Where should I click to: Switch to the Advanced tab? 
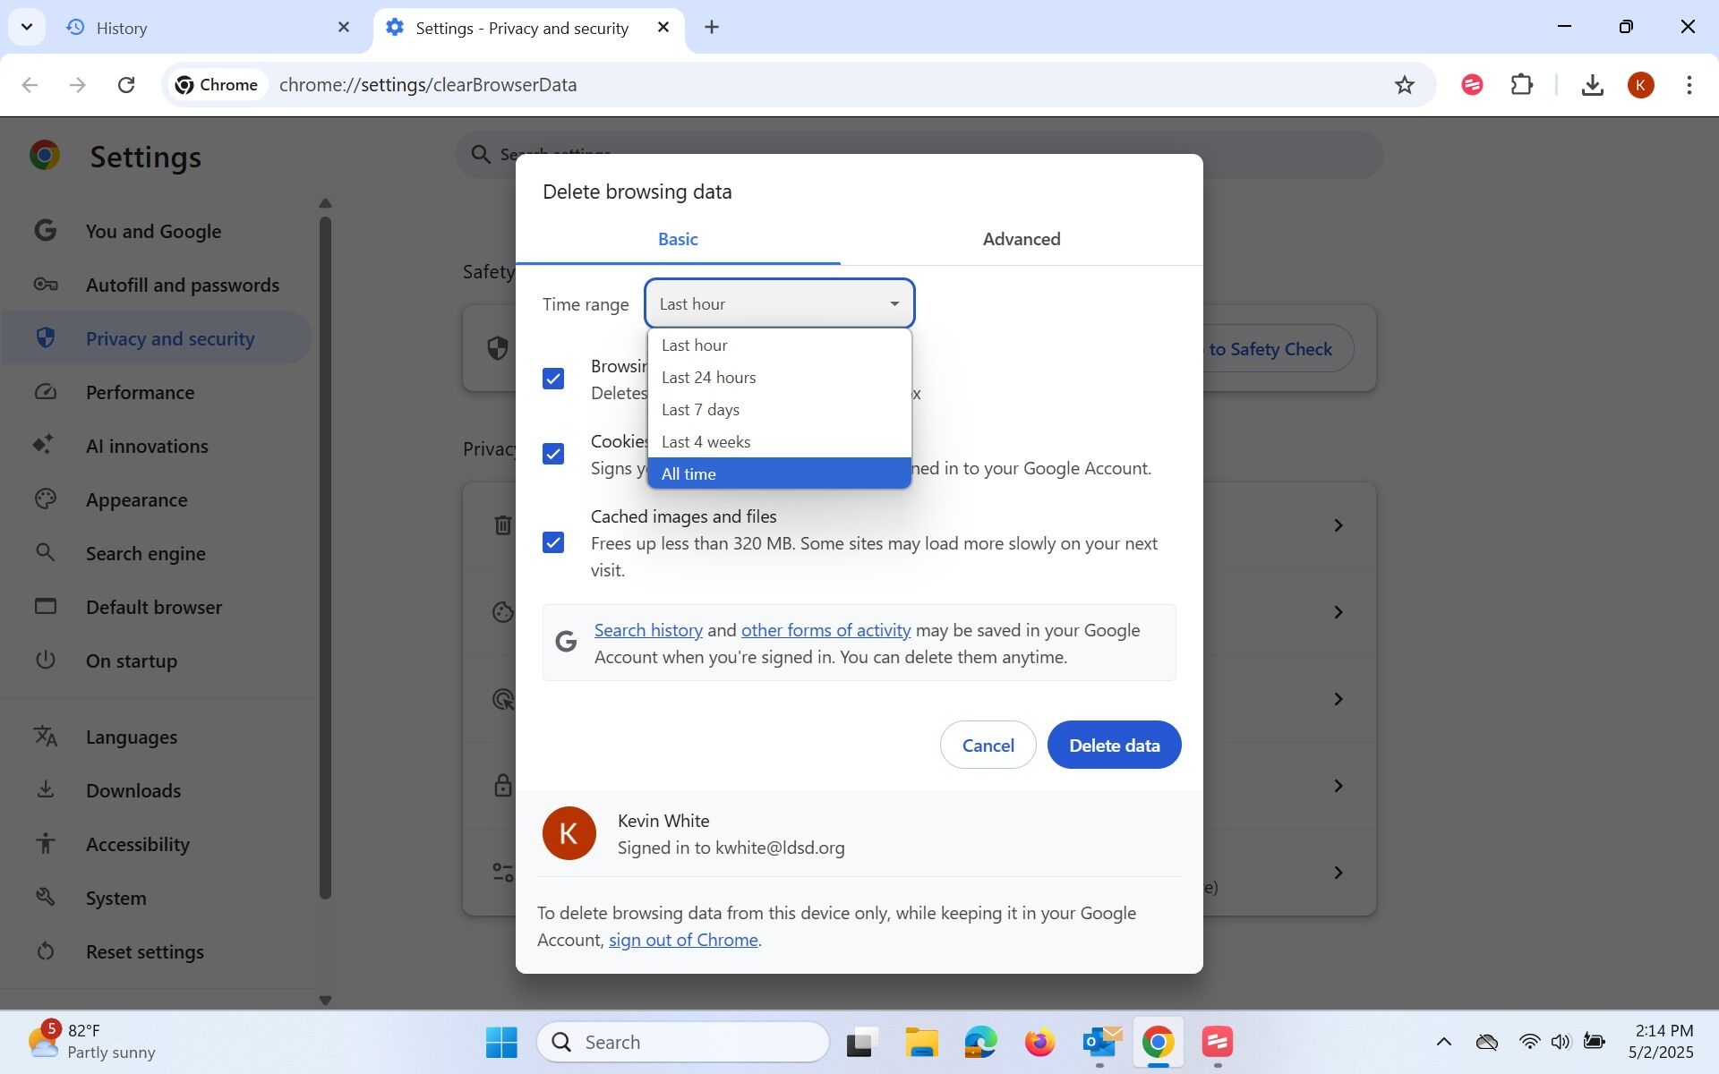pos(1022,239)
